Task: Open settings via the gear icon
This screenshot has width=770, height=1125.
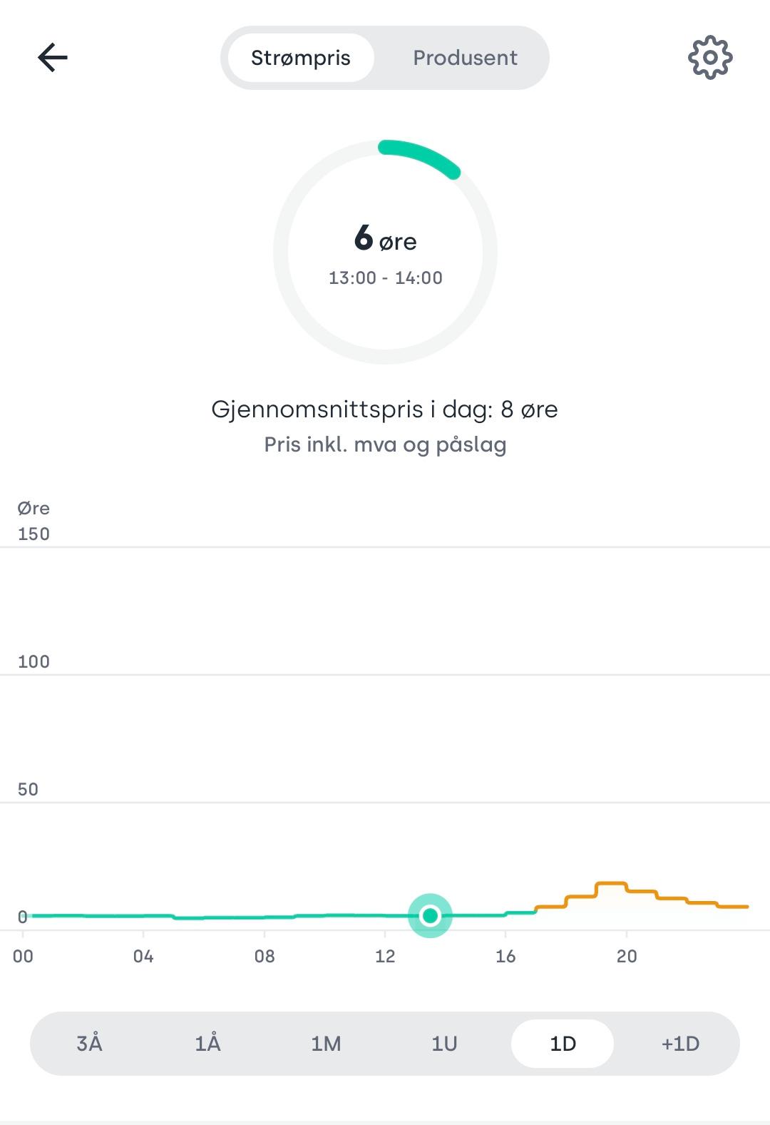Action: click(710, 57)
